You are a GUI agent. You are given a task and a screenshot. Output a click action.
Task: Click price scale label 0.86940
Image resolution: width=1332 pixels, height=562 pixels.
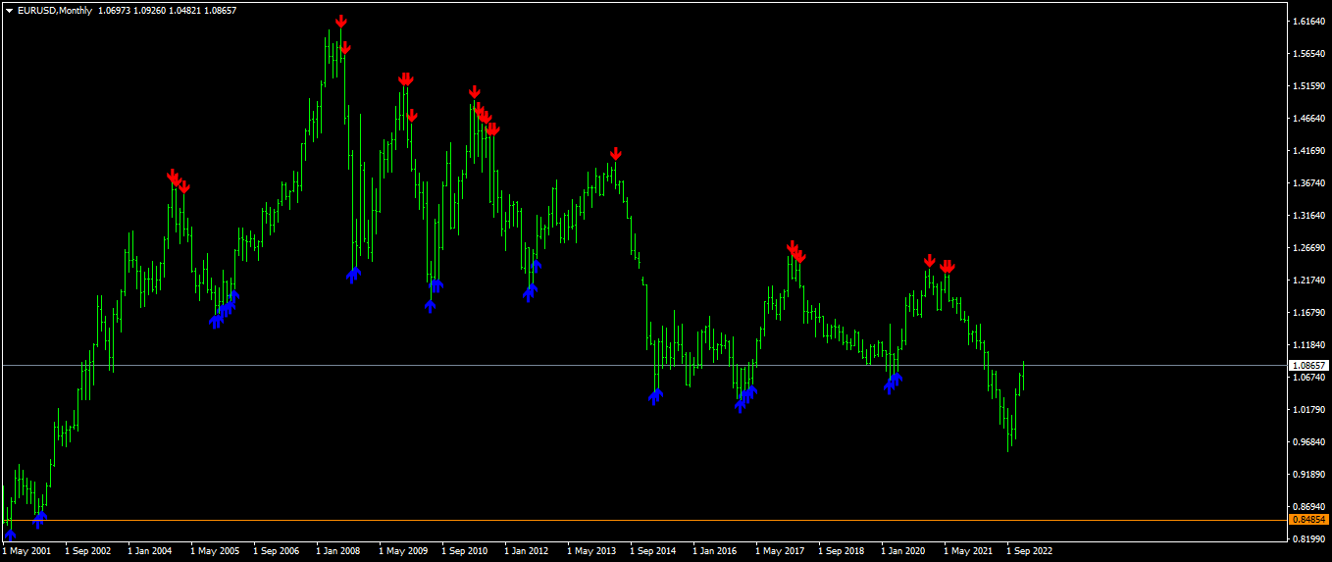click(1309, 507)
